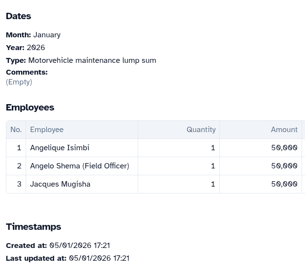
Task: Click the Dates section heading
Action: pyautogui.click(x=18, y=16)
